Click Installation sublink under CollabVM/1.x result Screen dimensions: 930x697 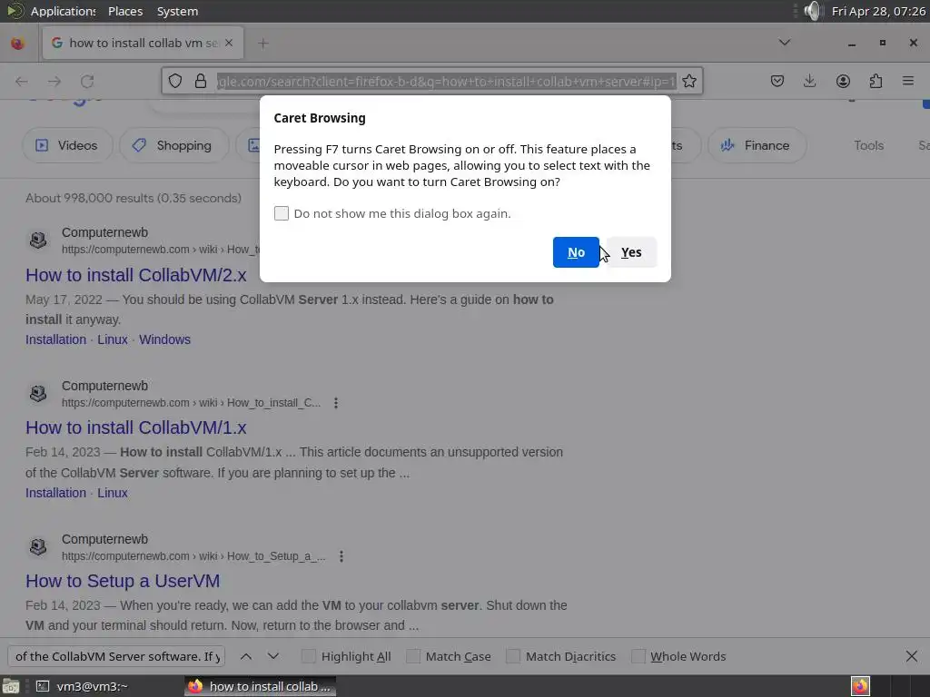click(55, 493)
